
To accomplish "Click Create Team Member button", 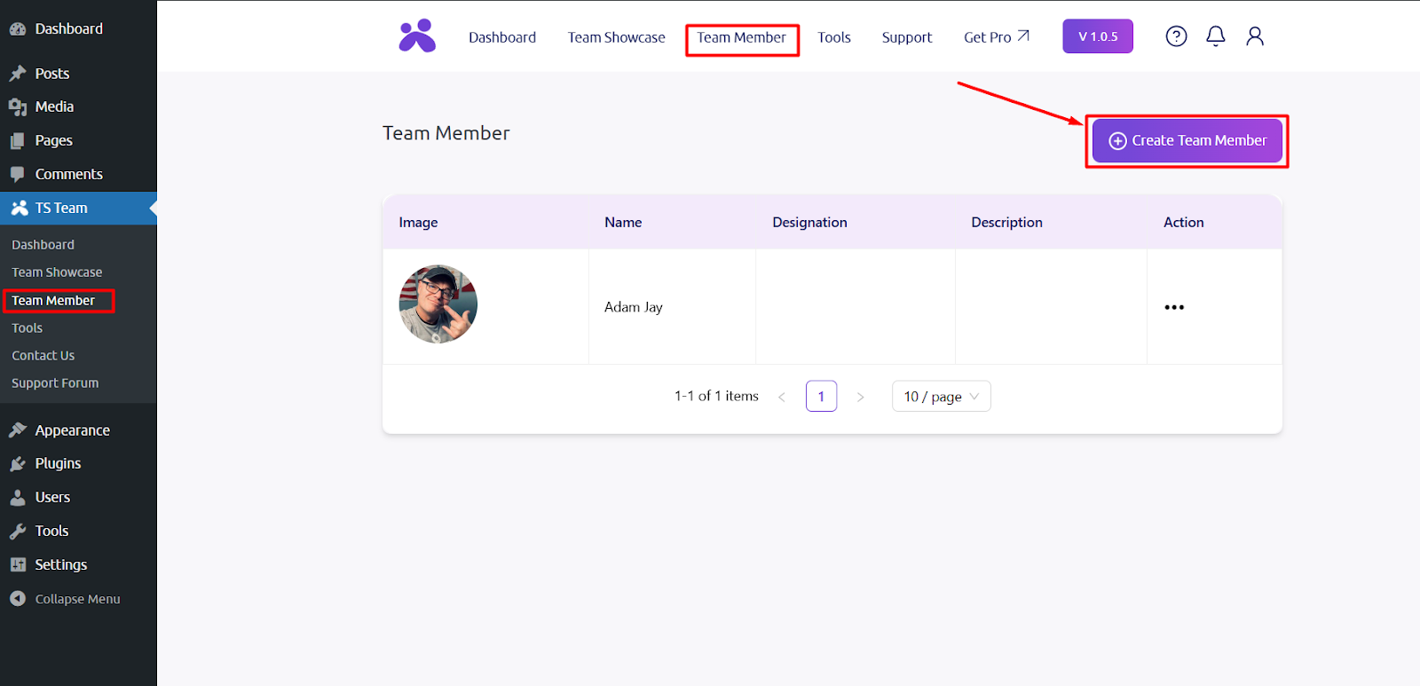I will coord(1187,140).
